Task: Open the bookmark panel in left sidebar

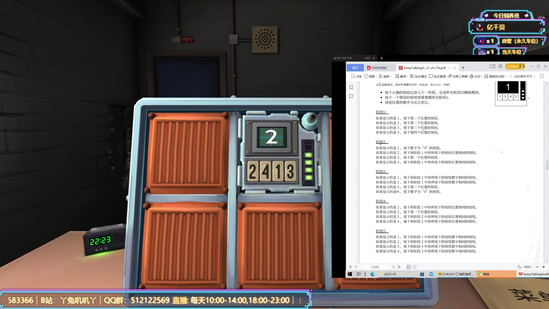Action: click(x=351, y=87)
